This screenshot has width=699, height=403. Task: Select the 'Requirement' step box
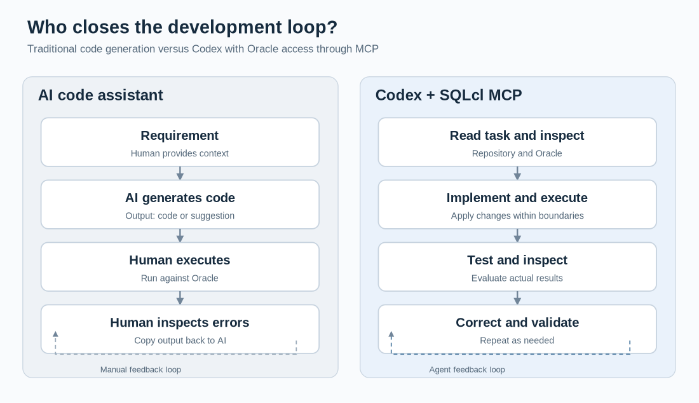point(180,142)
